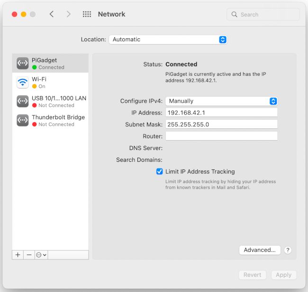Remove selected service with minus button
Screen dimensions: 308x292
[29, 255]
